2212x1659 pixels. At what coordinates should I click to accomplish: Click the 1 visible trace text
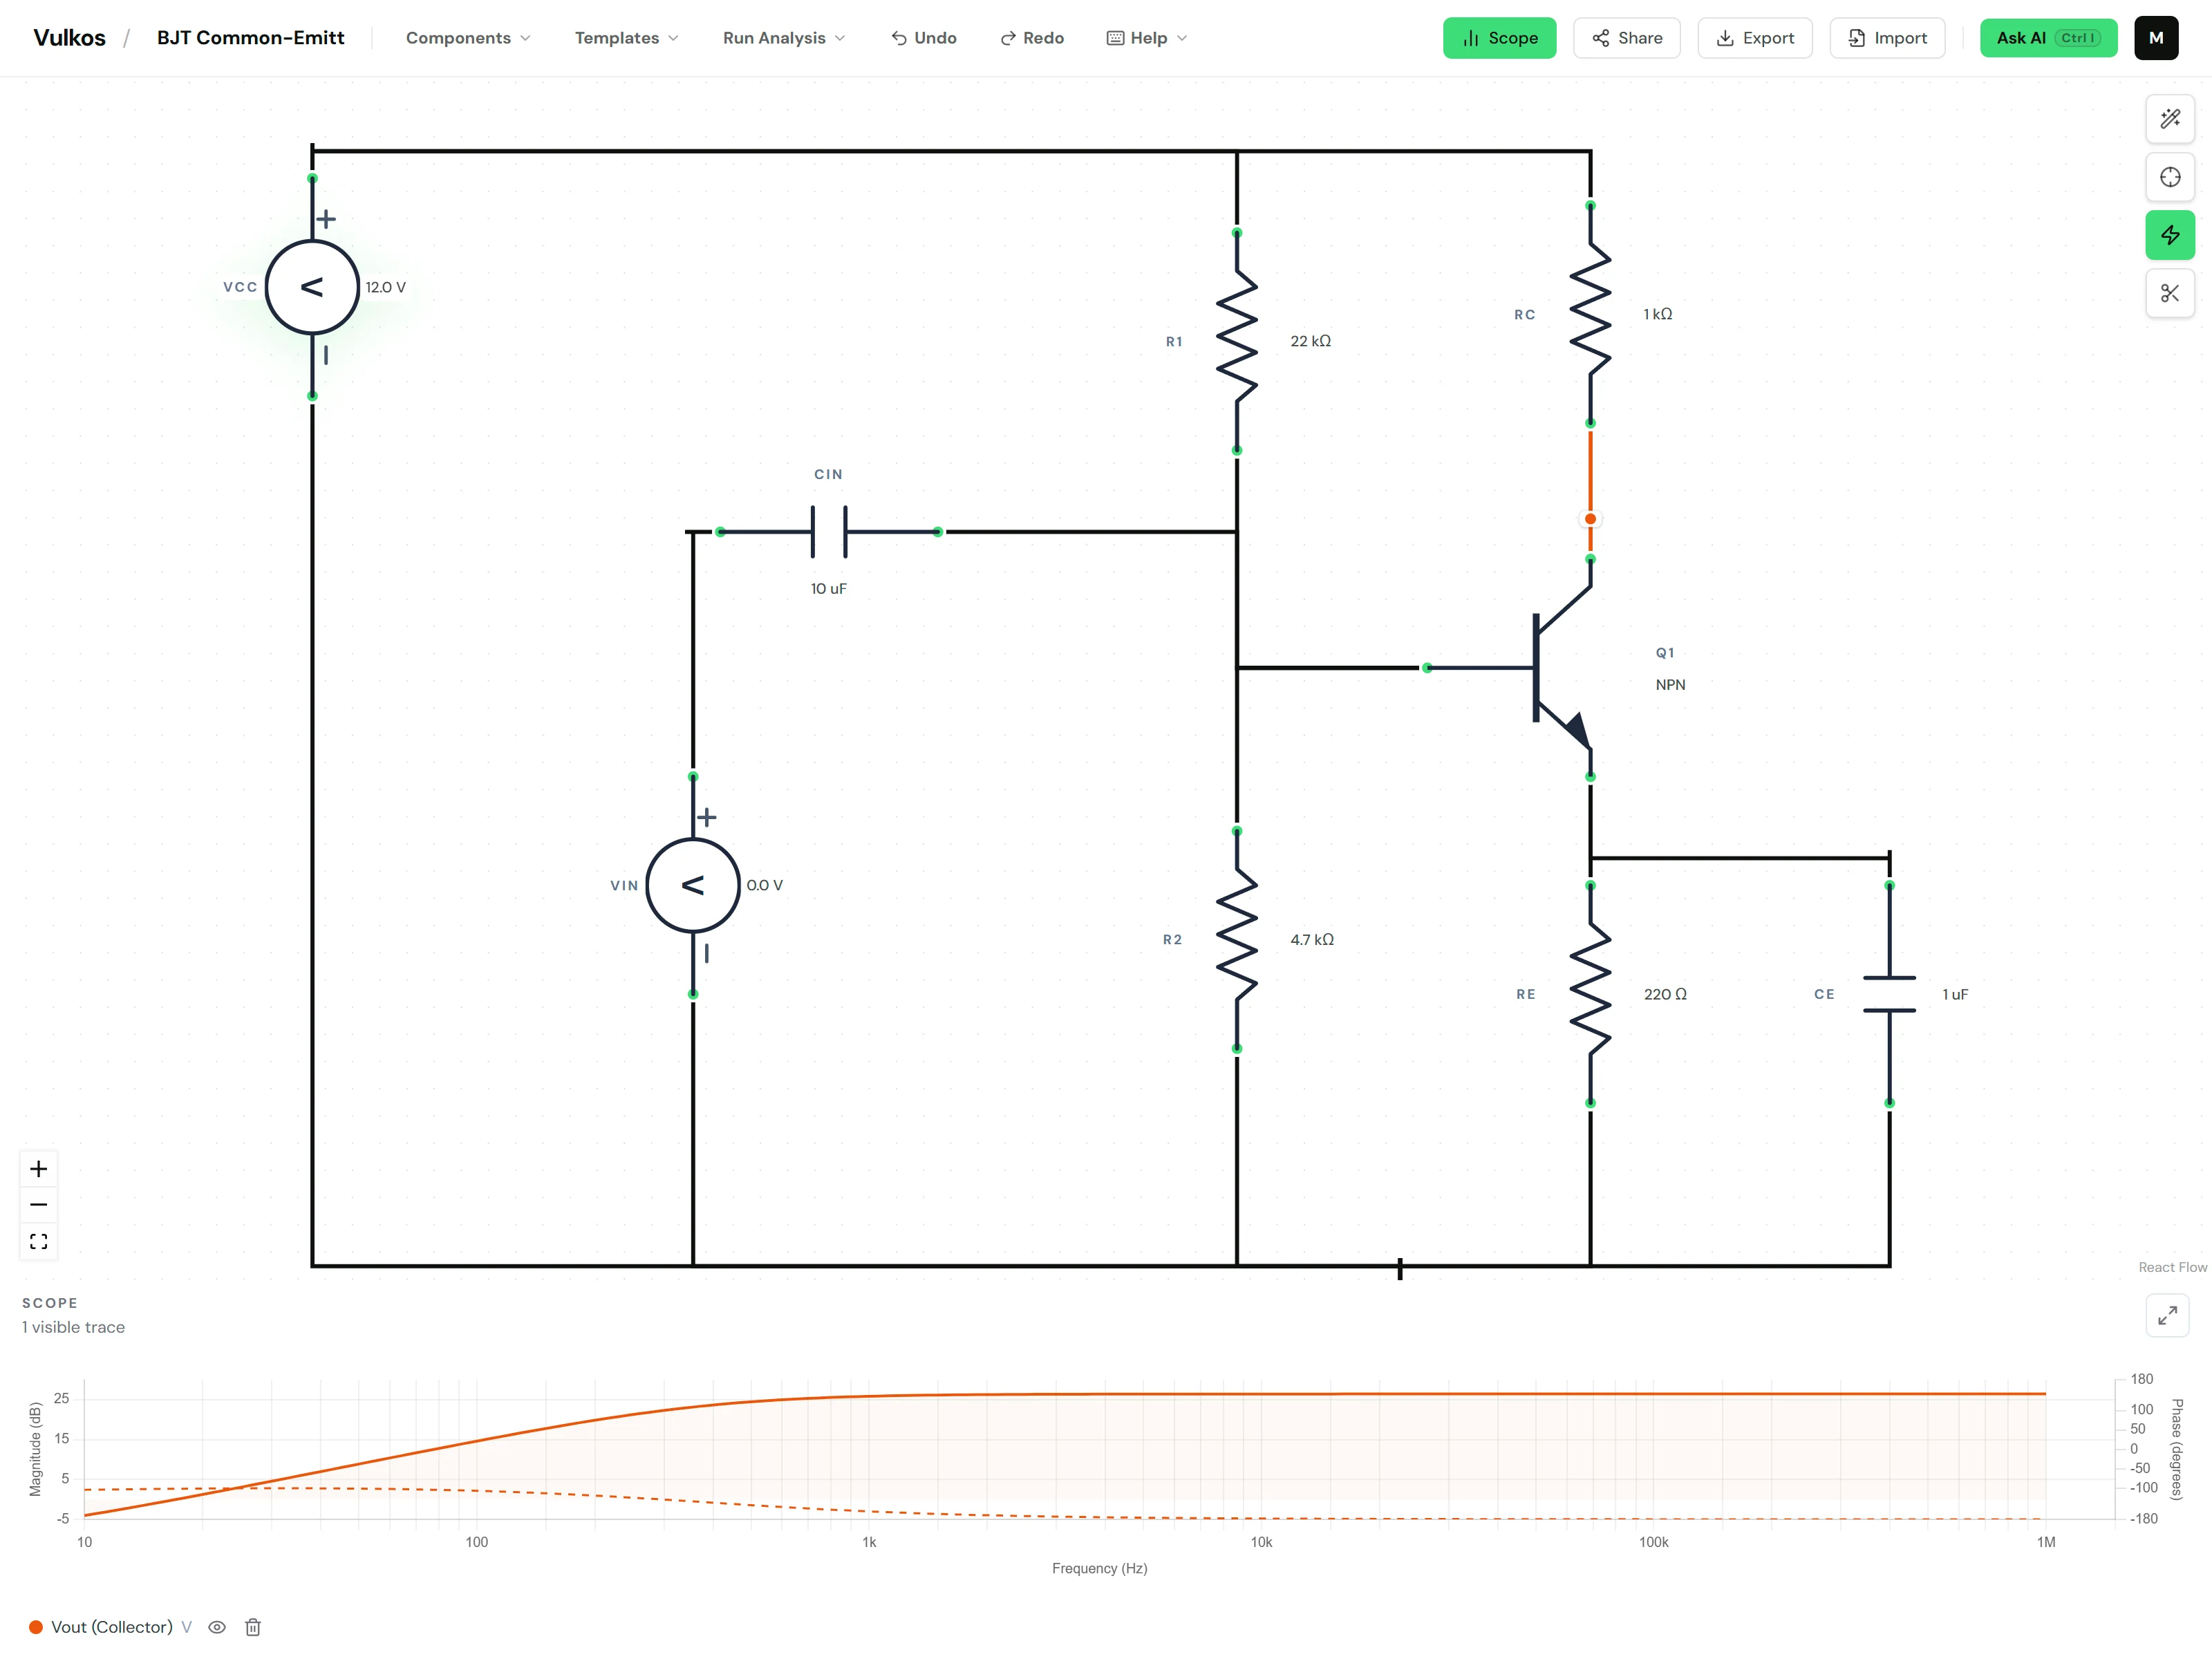click(x=73, y=1327)
